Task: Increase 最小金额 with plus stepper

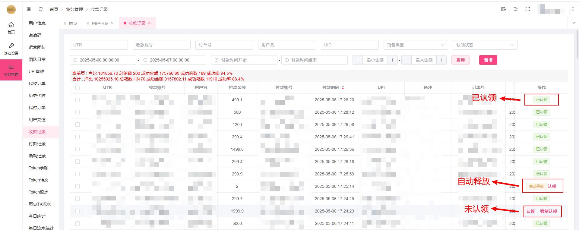Action: pyautogui.click(x=392, y=60)
